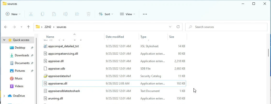Screen dimensions: 271x104
Task: Open the View options dropdown
Action: pos(128,14)
